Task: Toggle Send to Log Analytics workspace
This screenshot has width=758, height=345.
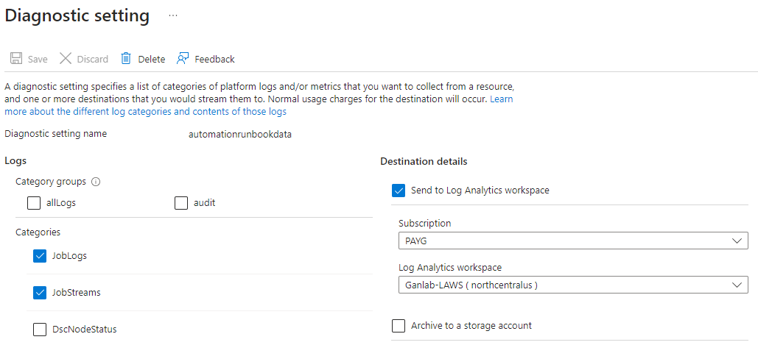Action: 399,191
